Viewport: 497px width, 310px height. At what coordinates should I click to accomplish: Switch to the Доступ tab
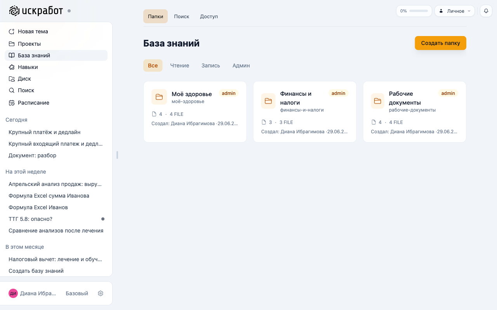(x=209, y=16)
